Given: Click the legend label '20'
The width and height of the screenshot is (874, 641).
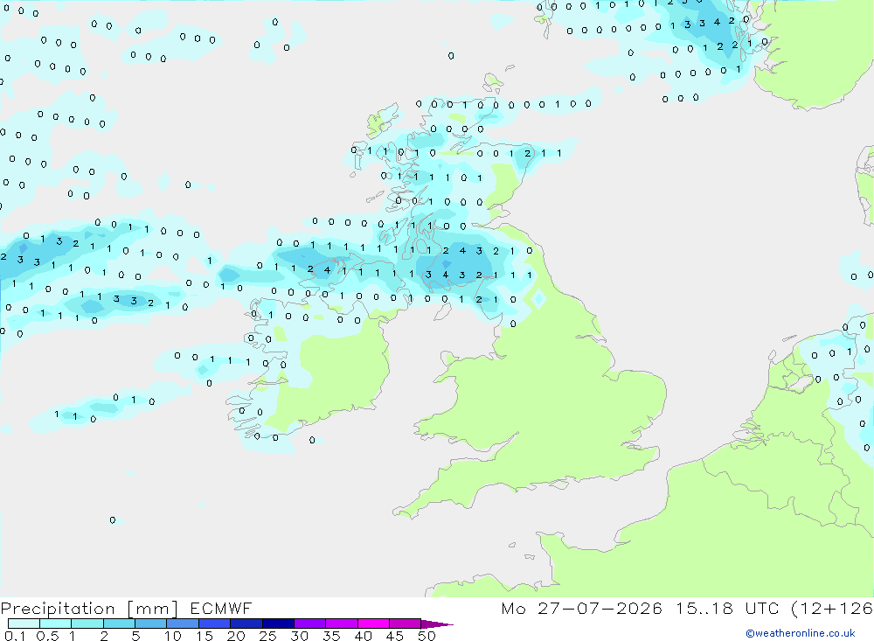Looking at the screenshot, I should 236,636.
